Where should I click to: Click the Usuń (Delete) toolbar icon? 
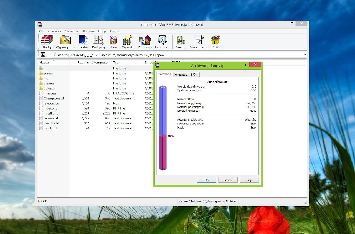click(113, 40)
